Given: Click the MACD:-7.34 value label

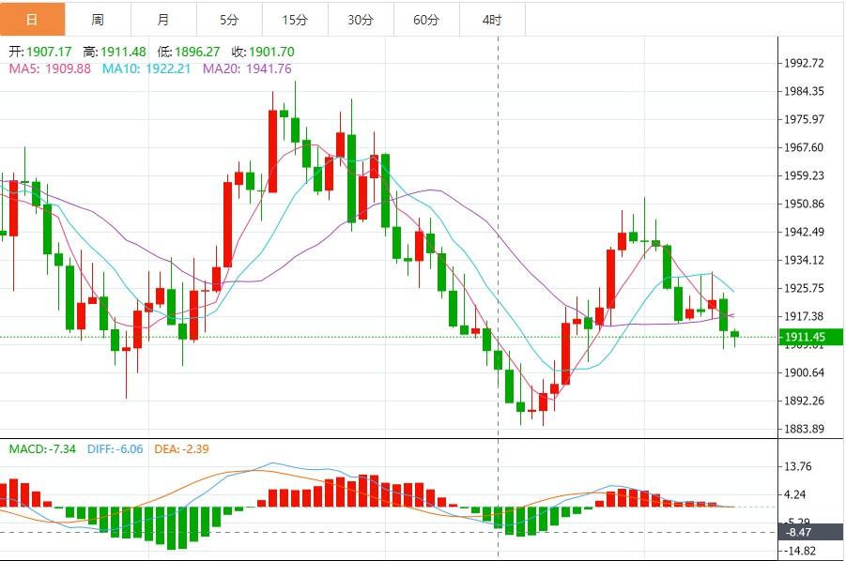Looking at the screenshot, I should coord(42,449).
